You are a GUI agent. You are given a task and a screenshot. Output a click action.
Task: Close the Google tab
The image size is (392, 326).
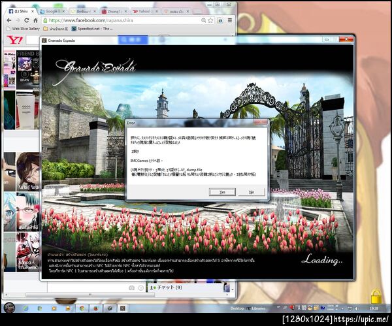63,12
